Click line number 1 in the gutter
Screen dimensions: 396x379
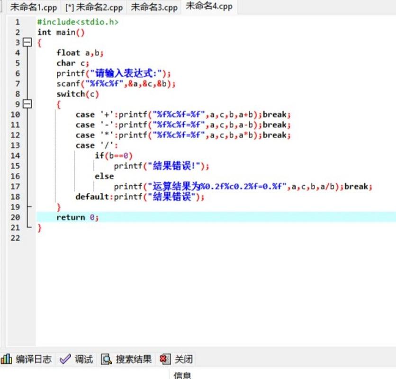coord(17,22)
